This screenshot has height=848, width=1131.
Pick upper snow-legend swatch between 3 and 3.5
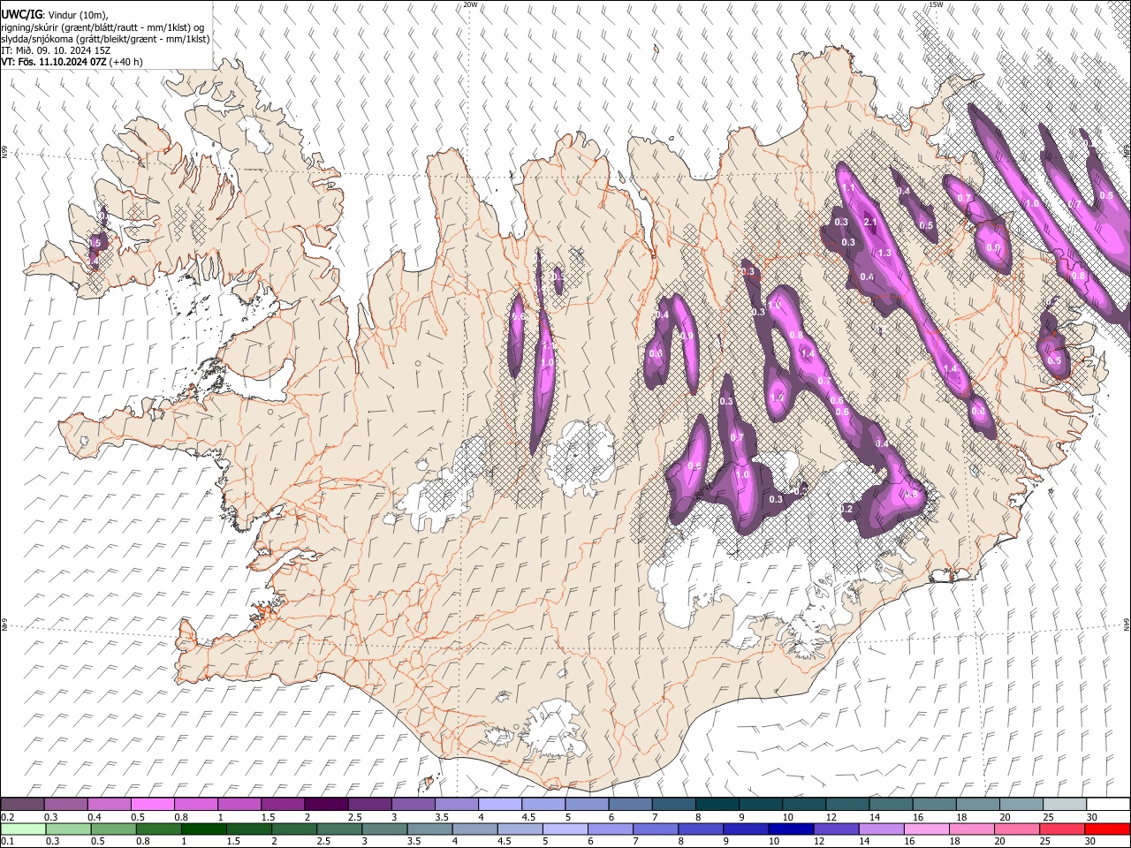pyautogui.click(x=414, y=805)
